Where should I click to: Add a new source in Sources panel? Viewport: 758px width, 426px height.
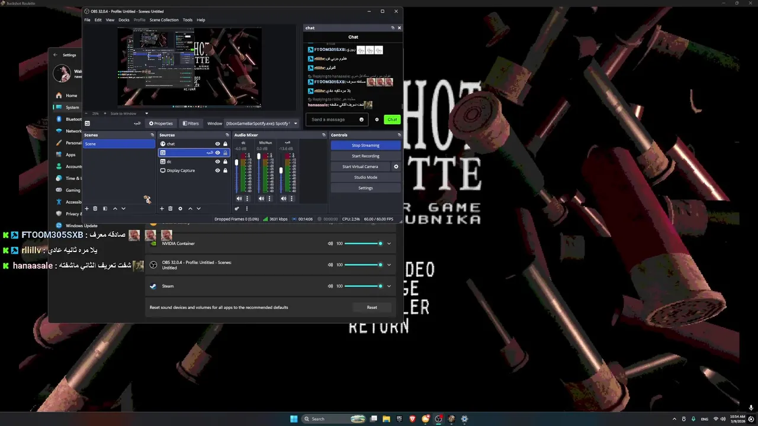[x=162, y=208]
